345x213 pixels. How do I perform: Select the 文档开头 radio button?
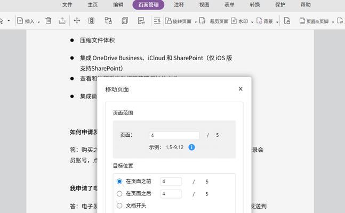click(x=119, y=206)
